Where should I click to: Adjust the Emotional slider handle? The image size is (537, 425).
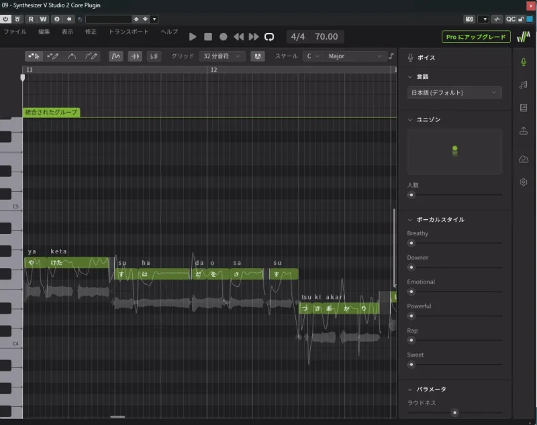click(411, 292)
